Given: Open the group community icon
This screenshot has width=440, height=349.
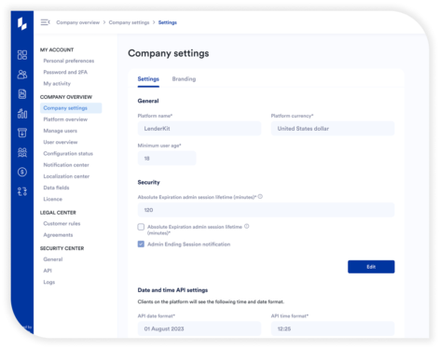Looking at the screenshot, I should (x=22, y=152).
